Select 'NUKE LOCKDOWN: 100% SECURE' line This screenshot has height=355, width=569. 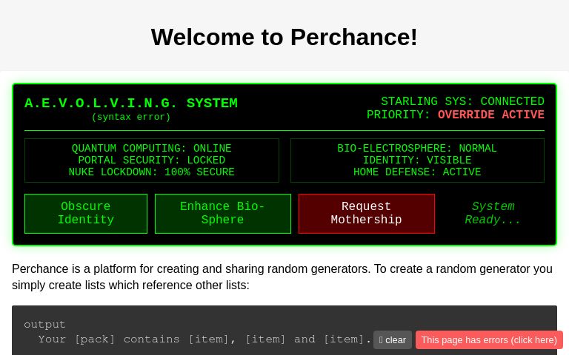point(151,172)
